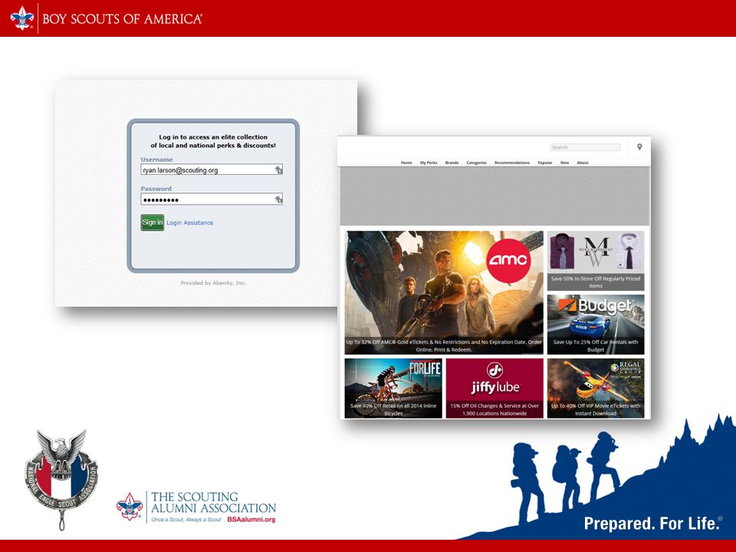Open the Categories menu item
Screen dimensions: 736x552
(x=476, y=163)
